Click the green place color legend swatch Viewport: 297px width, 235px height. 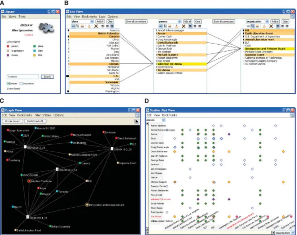pos(35,46)
